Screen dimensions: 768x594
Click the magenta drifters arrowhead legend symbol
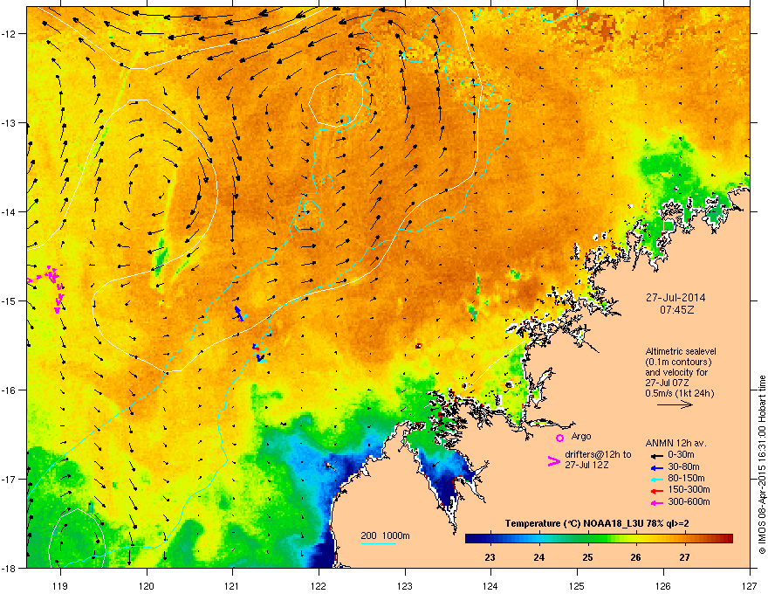click(553, 461)
